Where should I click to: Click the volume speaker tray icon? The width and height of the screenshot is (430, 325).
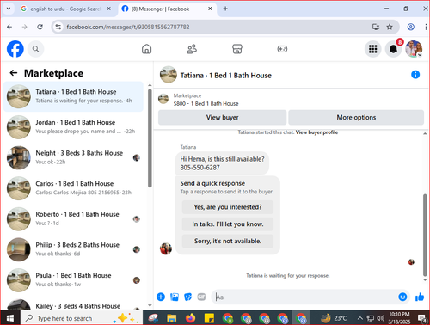[x=381, y=318]
